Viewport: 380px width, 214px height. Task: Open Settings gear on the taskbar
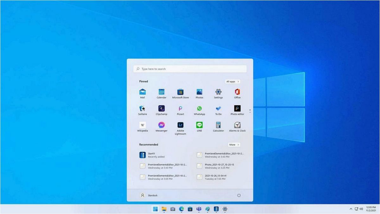pos(225,209)
